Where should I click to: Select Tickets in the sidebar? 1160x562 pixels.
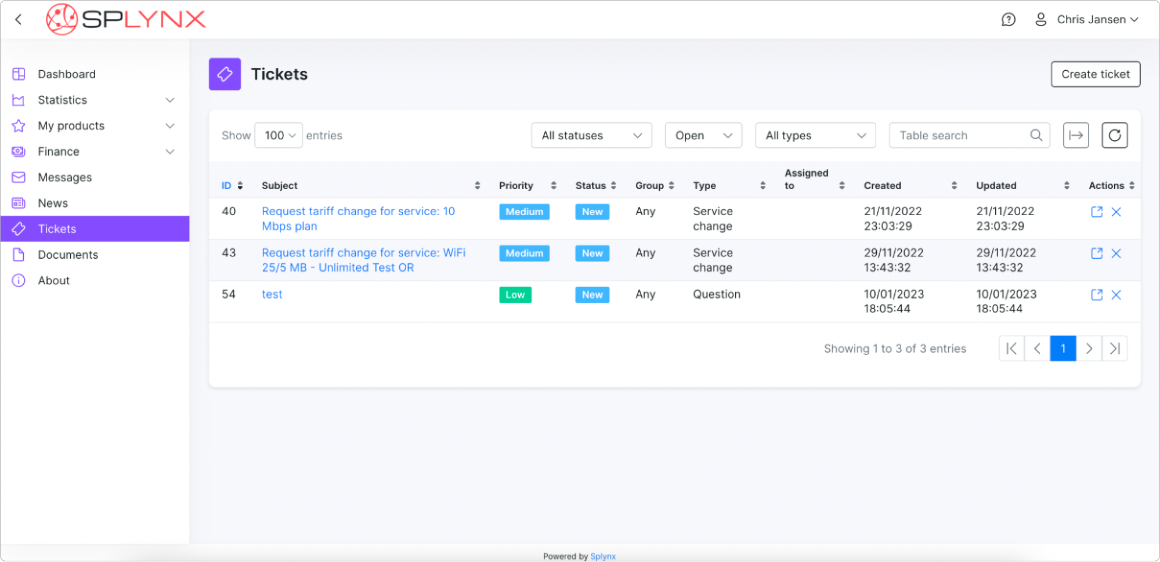[x=95, y=229]
